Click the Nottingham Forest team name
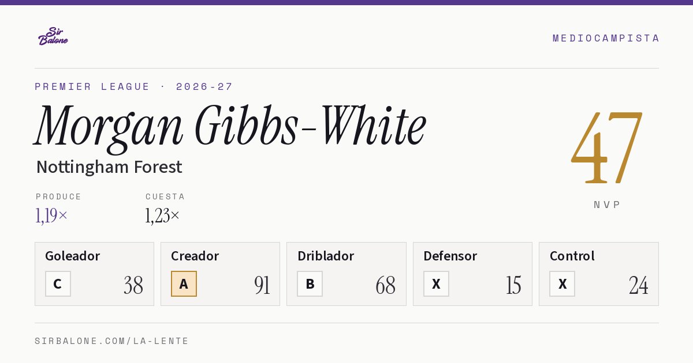The image size is (693, 363). (109, 167)
